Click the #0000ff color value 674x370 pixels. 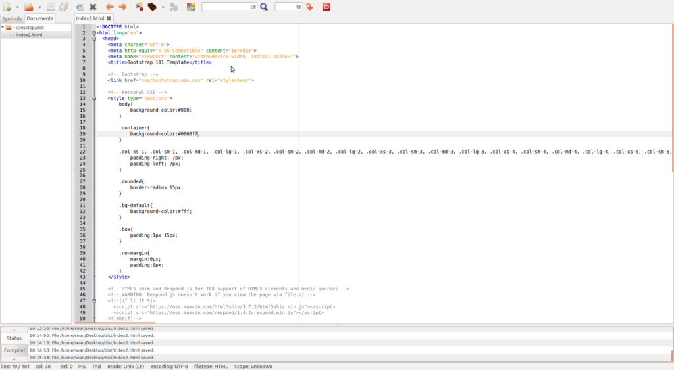(x=188, y=134)
